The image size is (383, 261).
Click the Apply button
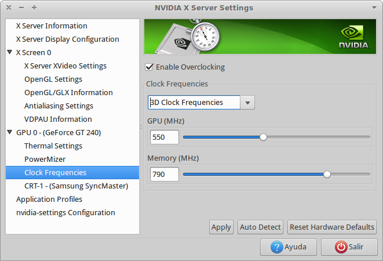221,227
